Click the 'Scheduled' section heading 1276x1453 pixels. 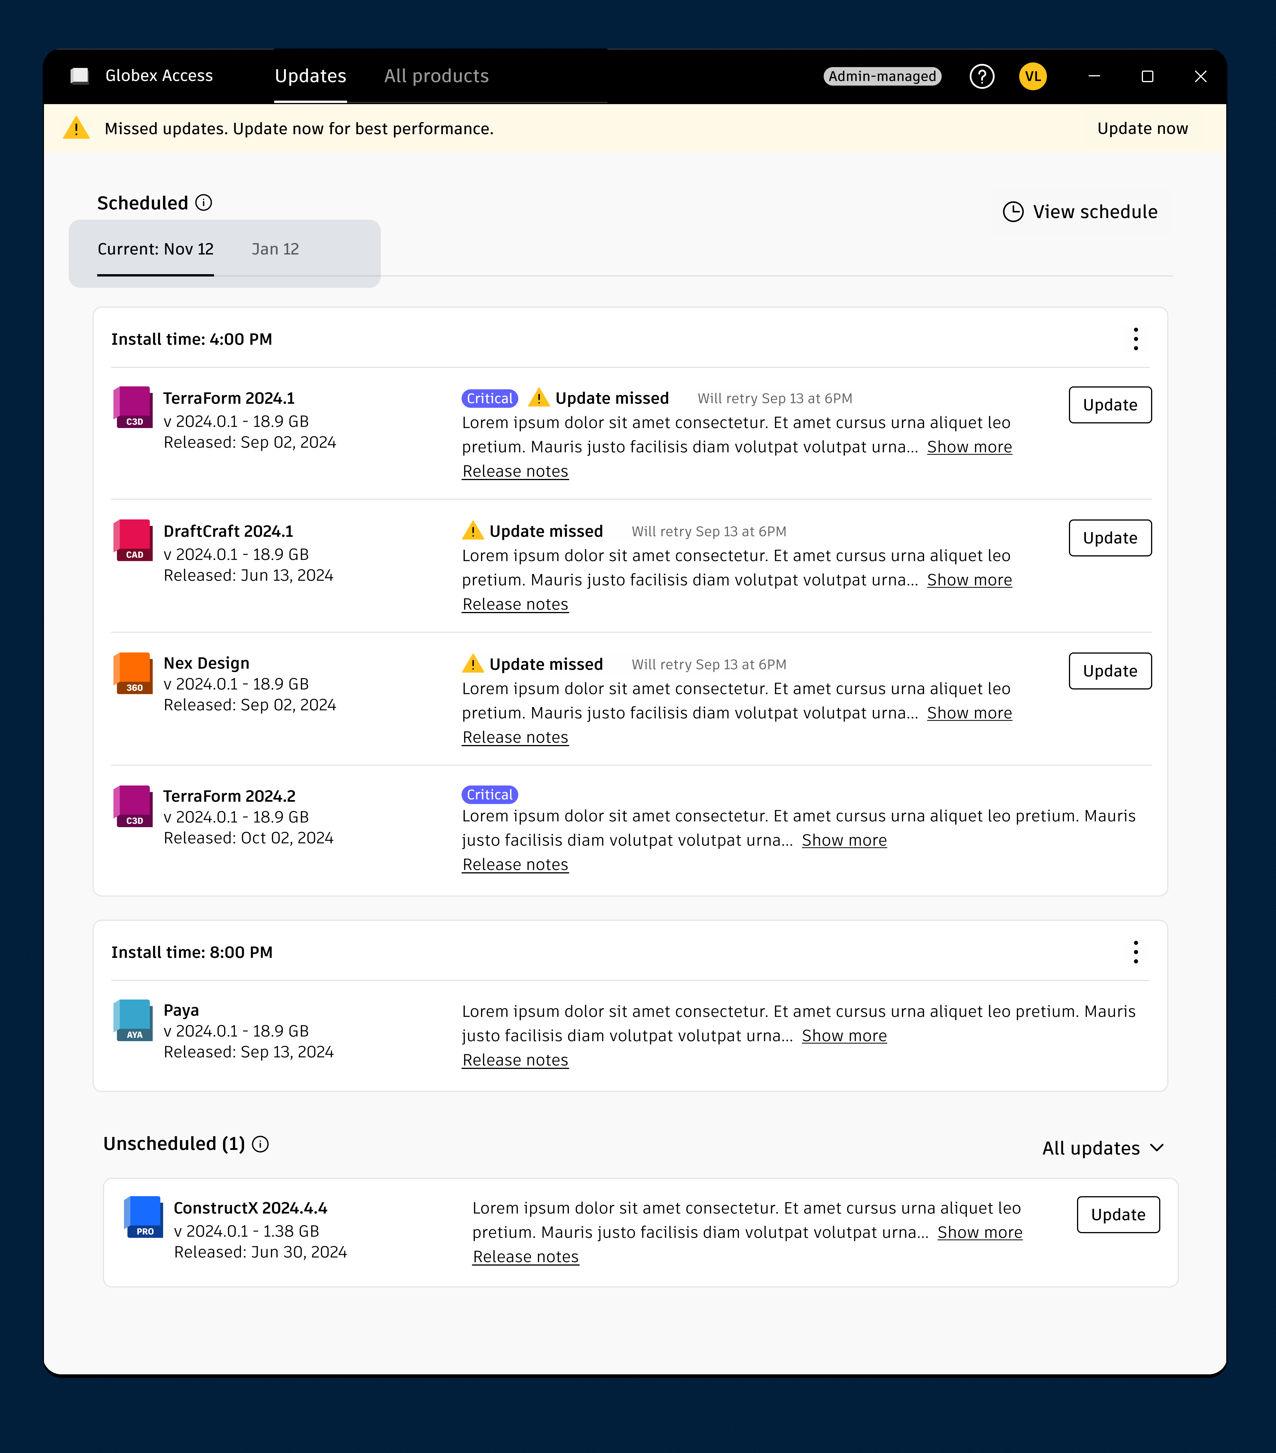click(x=143, y=203)
